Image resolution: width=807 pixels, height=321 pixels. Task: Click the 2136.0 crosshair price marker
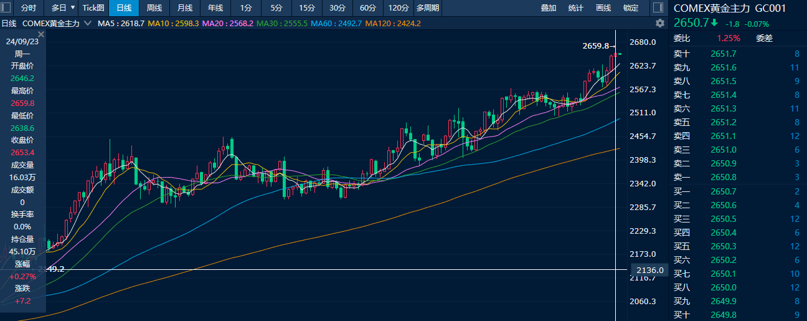[x=649, y=270]
